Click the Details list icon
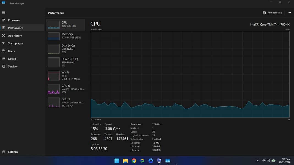The height and width of the screenshot is (165, 294). click(4, 59)
